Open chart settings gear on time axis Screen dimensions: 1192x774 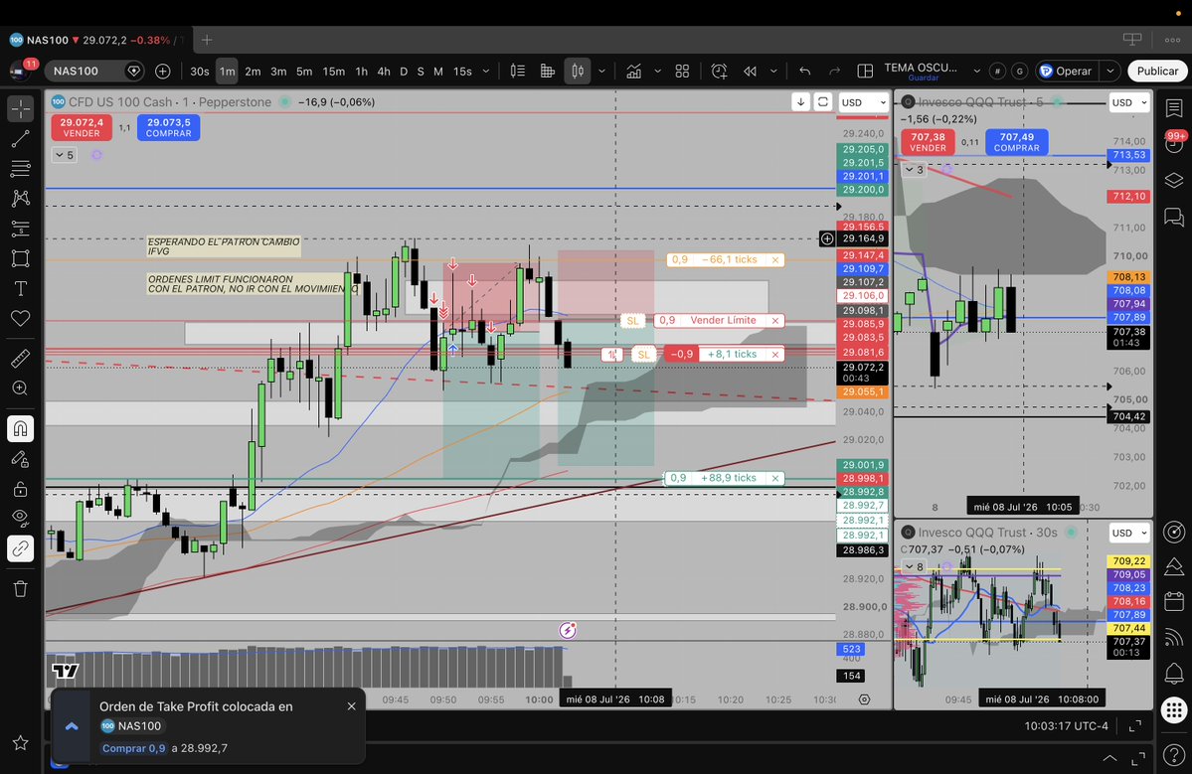864,699
